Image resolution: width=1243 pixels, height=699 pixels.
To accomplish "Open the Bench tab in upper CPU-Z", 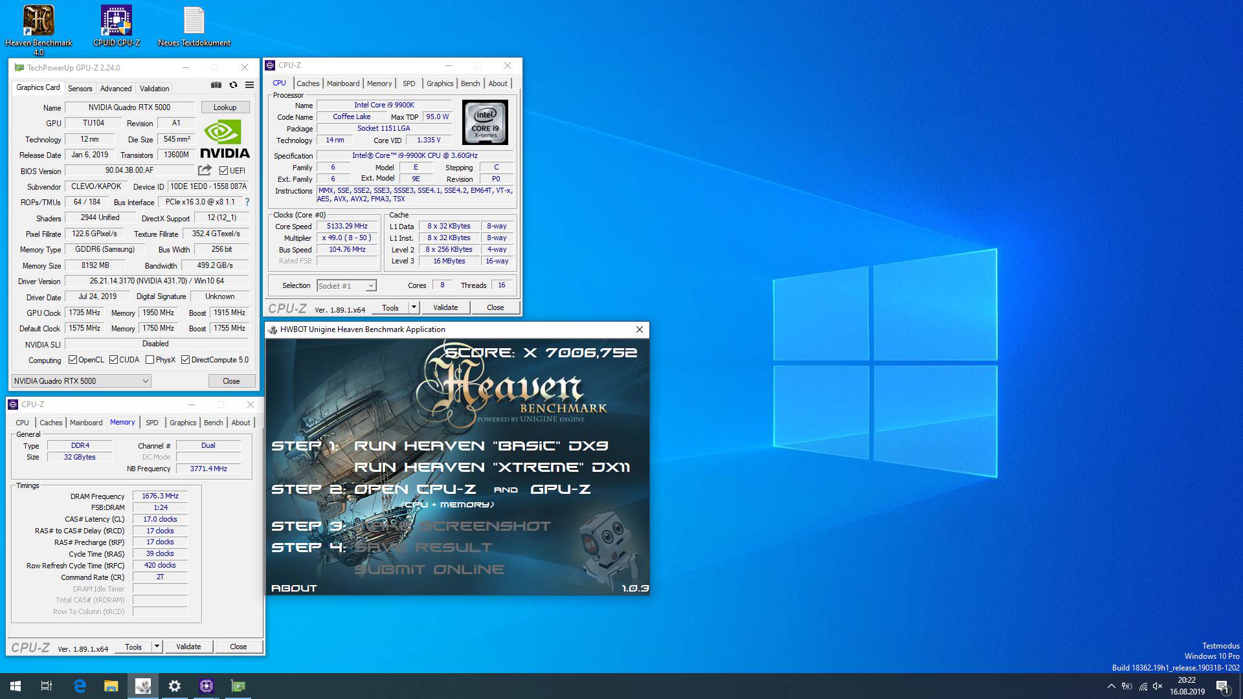I will [471, 83].
